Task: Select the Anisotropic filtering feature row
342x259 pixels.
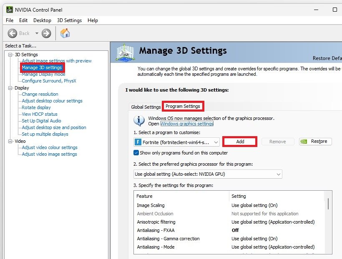Action: 230,222
